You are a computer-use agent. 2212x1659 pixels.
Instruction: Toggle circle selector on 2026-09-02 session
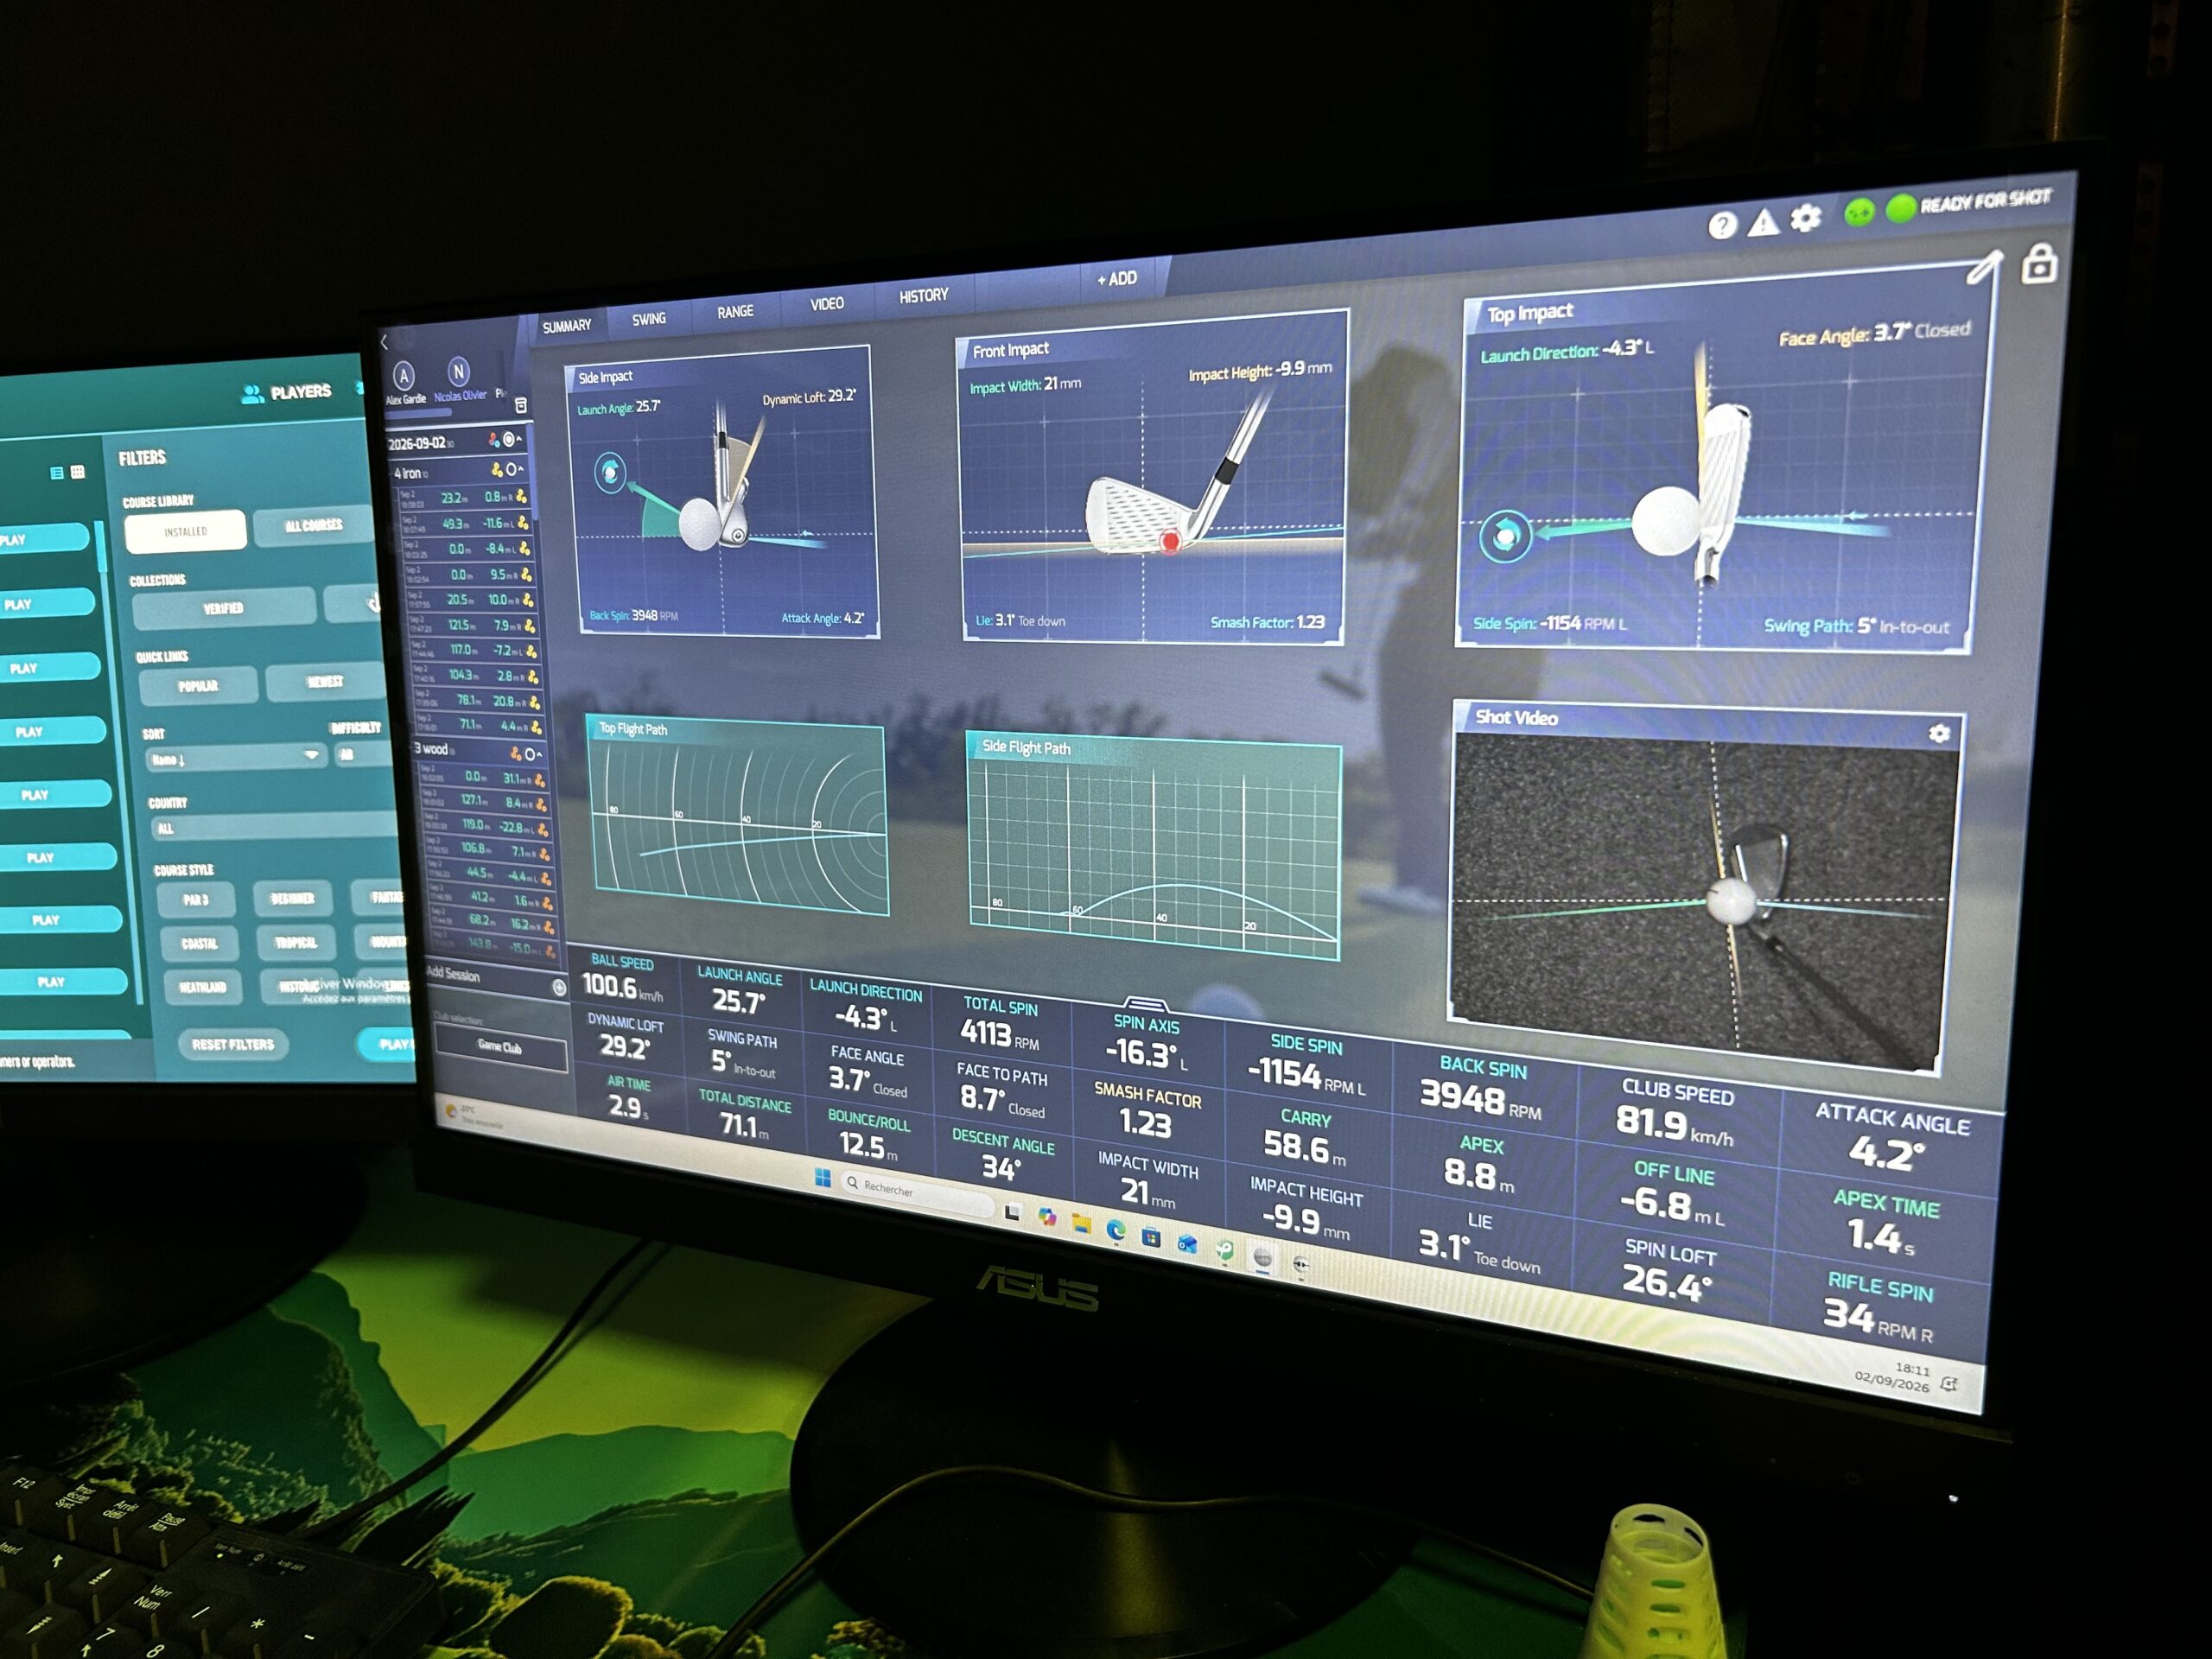[508, 439]
